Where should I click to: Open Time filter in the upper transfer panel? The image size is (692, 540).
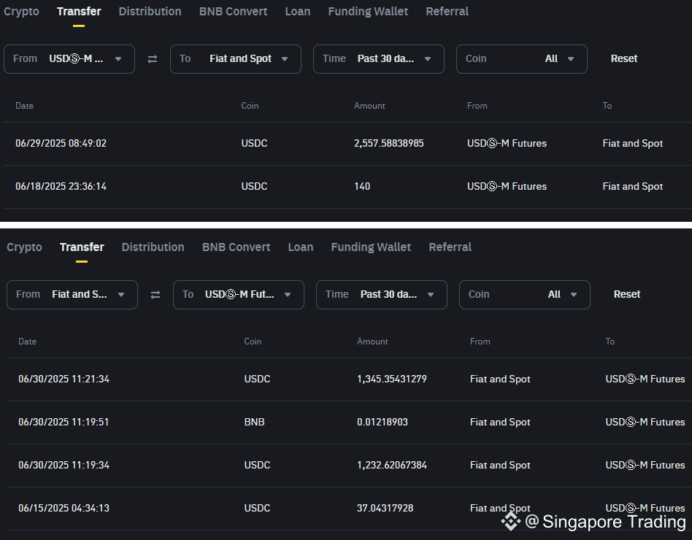tap(379, 59)
